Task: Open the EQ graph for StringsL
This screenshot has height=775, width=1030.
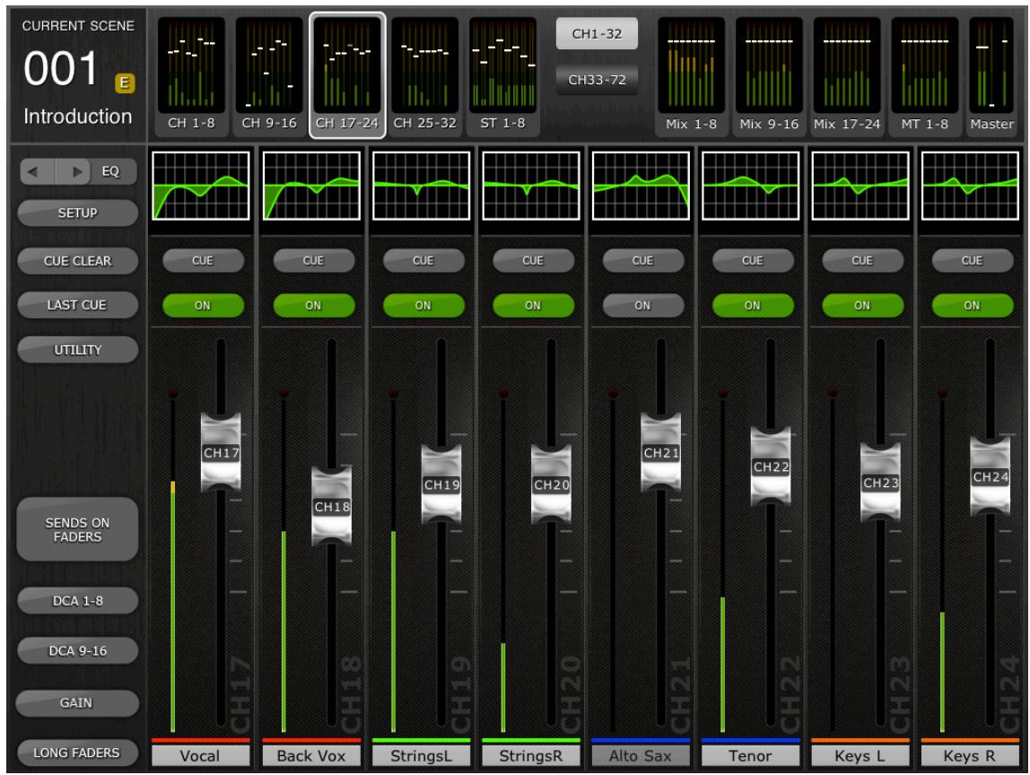Action: (x=421, y=186)
